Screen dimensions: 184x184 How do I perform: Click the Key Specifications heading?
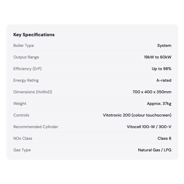pyautogui.click(x=34, y=35)
